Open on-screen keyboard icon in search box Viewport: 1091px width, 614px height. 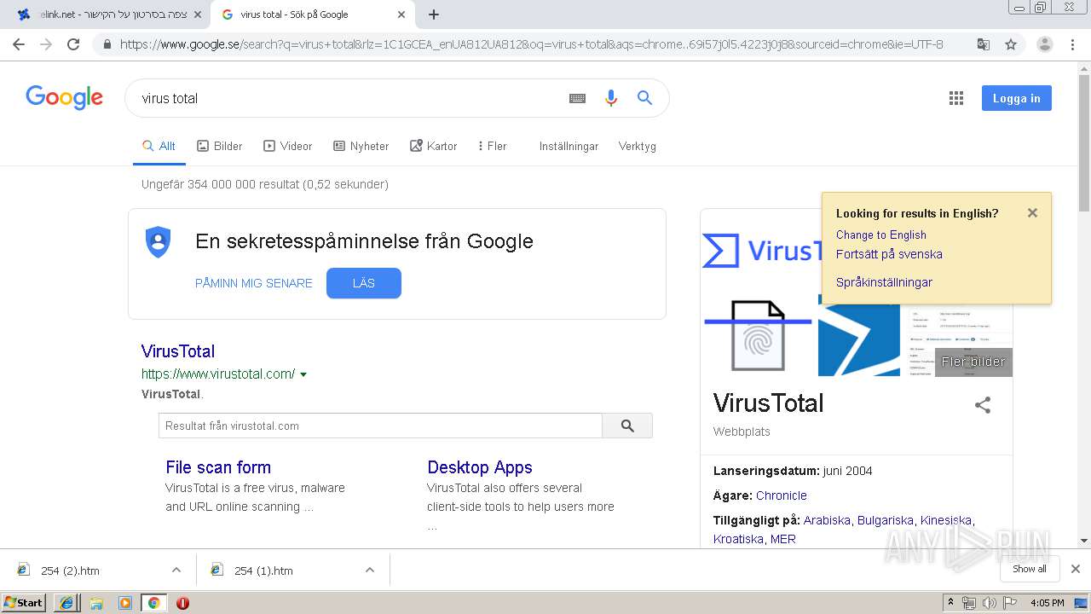click(x=577, y=98)
